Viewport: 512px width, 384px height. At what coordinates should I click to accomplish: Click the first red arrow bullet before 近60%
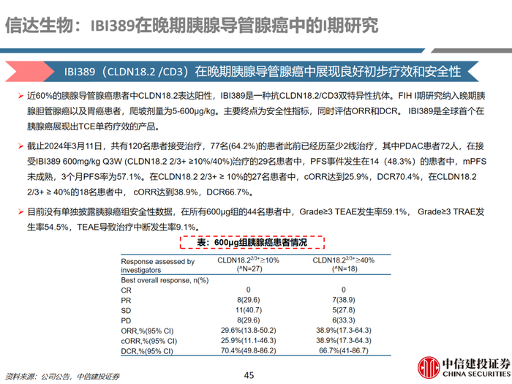(20, 96)
